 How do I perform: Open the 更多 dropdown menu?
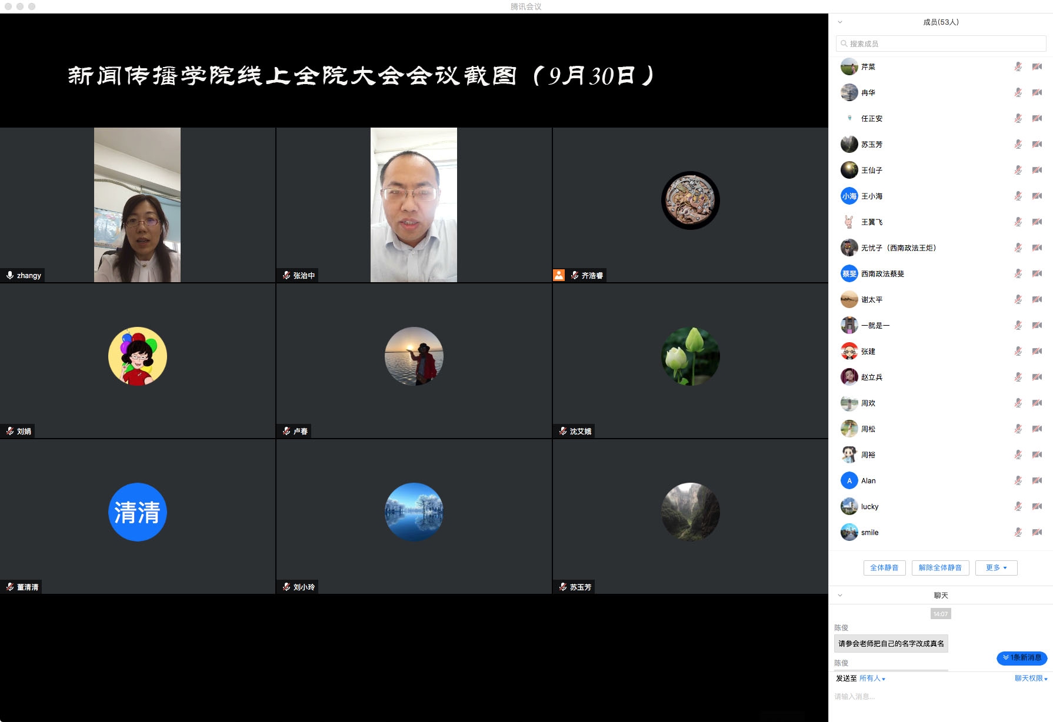(x=996, y=568)
